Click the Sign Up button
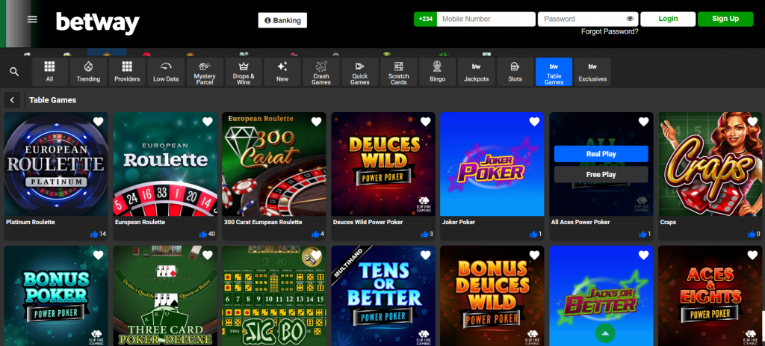The image size is (765, 346). 725,19
